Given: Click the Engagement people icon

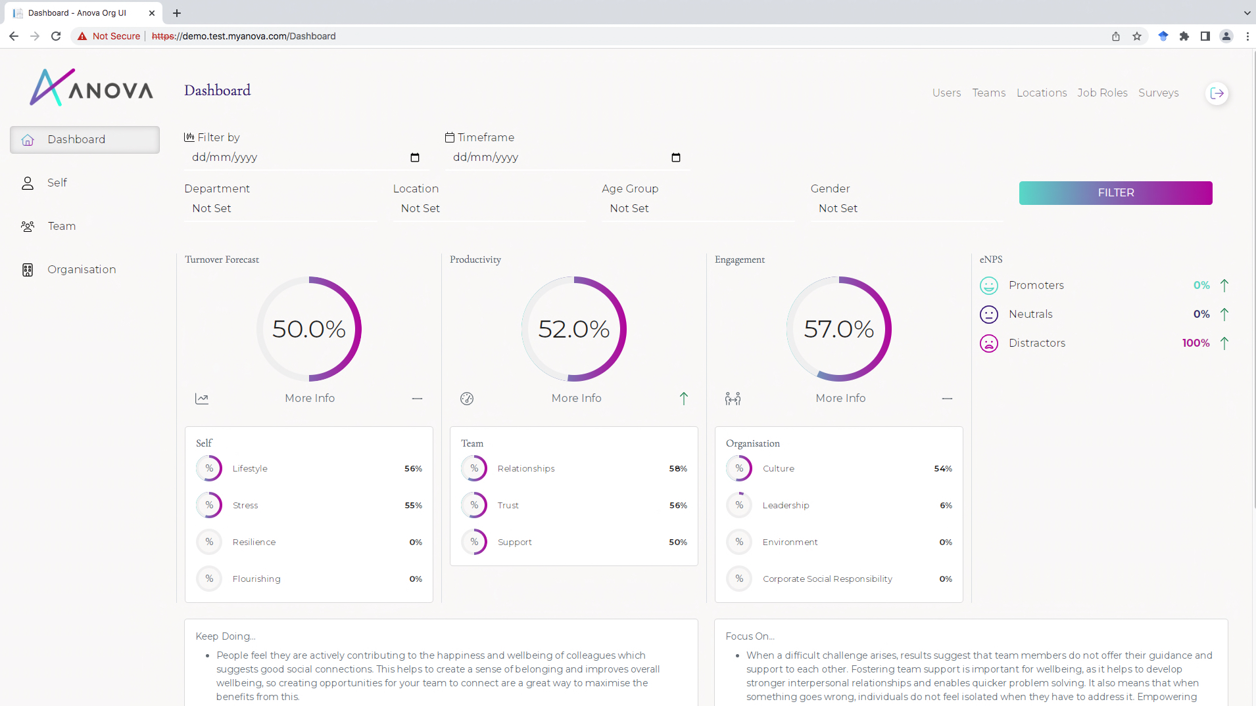Looking at the screenshot, I should [x=733, y=399].
